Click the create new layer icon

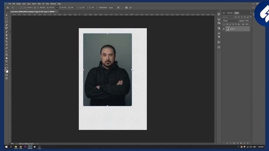pos(244,143)
